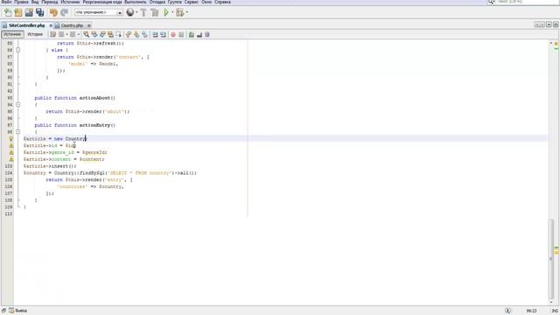560x315 pixels.
Task: Toggle INS insert mode indicator
Action: (x=555, y=311)
